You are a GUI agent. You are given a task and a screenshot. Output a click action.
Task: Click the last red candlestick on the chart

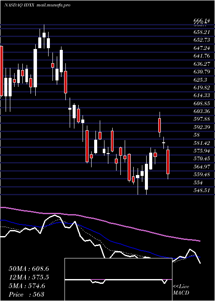pos(168,162)
